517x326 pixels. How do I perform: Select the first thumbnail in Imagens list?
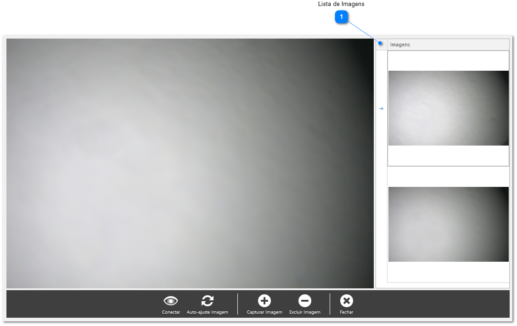449,108
